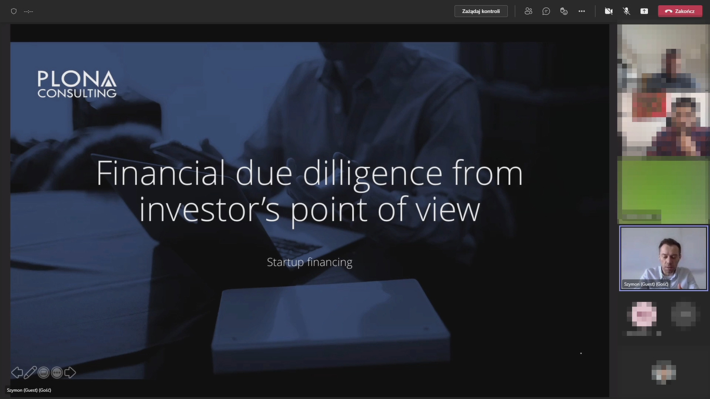Viewport: 710px width, 399px height.
Task: Select Szymon (Guest) video thumbnail
Action: 664,258
